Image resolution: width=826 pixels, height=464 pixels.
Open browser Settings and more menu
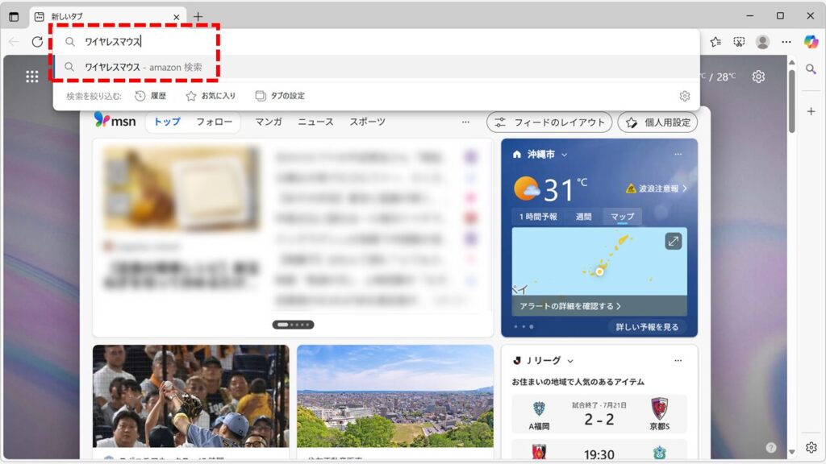[x=786, y=42]
